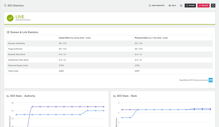Click latest Subdomain Moz Rank value 3.3 / 10
The width and height of the screenshot is (219, 127).
pyautogui.click(x=62, y=60)
